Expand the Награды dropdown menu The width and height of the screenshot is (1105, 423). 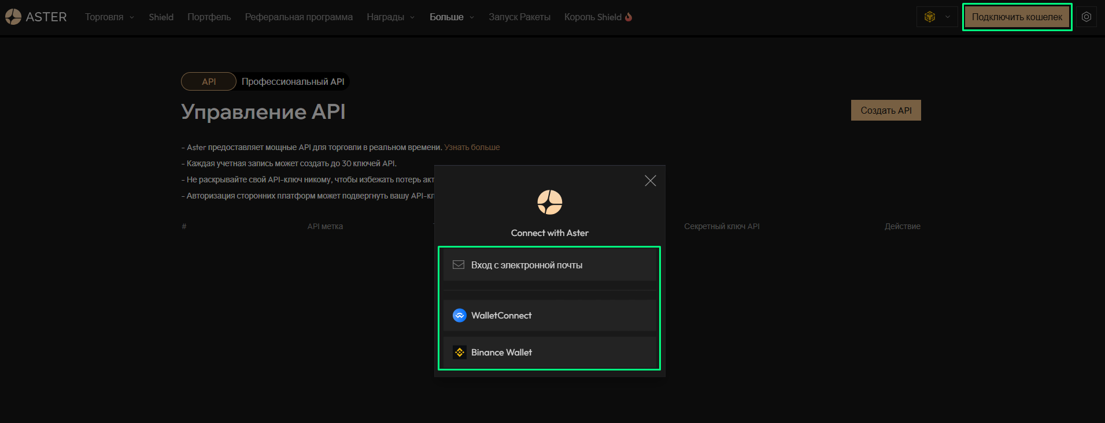pyautogui.click(x=391, y=17)
